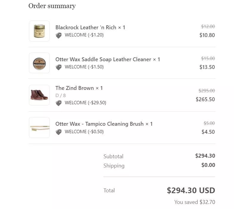The image size is (234, 209).
Task: Click the You saved $32.70 text
Action: pos(195,202)
